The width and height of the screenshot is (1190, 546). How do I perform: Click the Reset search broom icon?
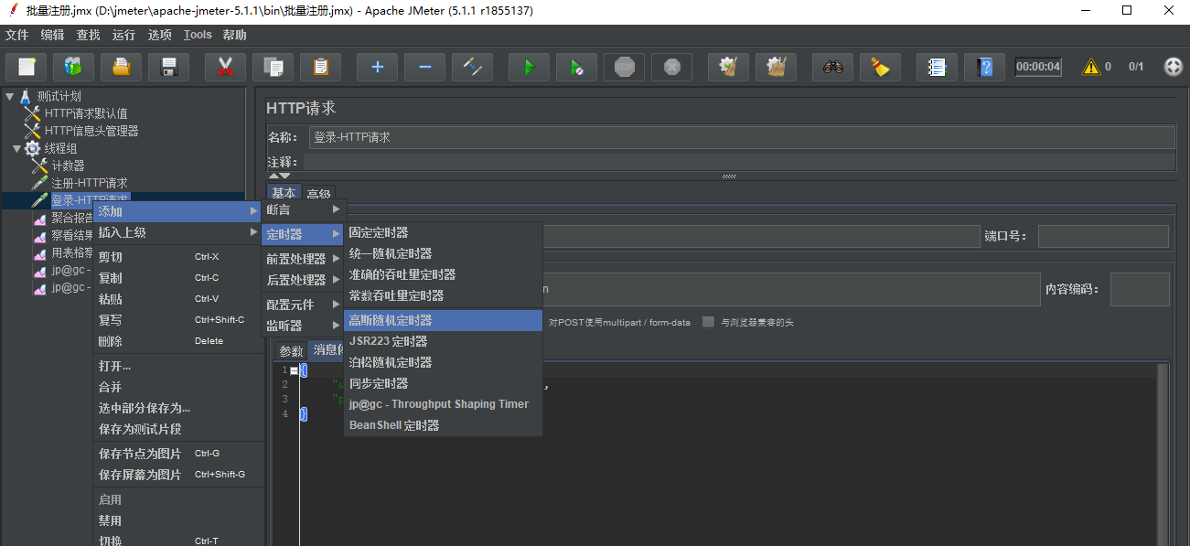coord(880,67)
